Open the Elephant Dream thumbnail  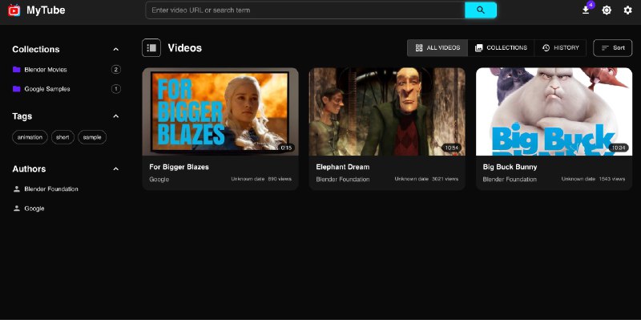[387, 111]
